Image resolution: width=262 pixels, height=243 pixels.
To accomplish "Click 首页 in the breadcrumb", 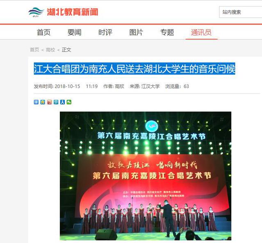I will [34, 50].
